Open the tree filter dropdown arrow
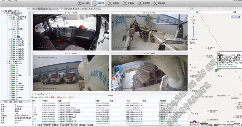 point(27,9)
